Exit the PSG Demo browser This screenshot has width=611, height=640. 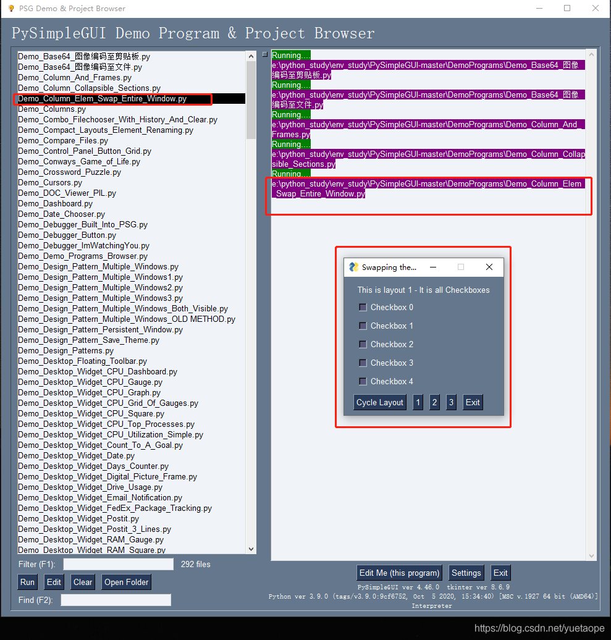pyautogui.click(x=500, y=573)
